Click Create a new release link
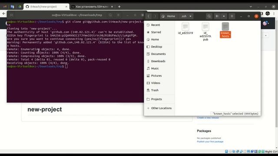Screen dimensions: 278x156 click(208, 117)
